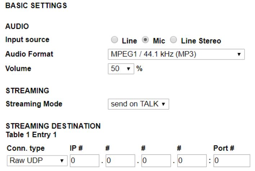
Task: Click the AUDIO section heading
Action: coord(17,27)
